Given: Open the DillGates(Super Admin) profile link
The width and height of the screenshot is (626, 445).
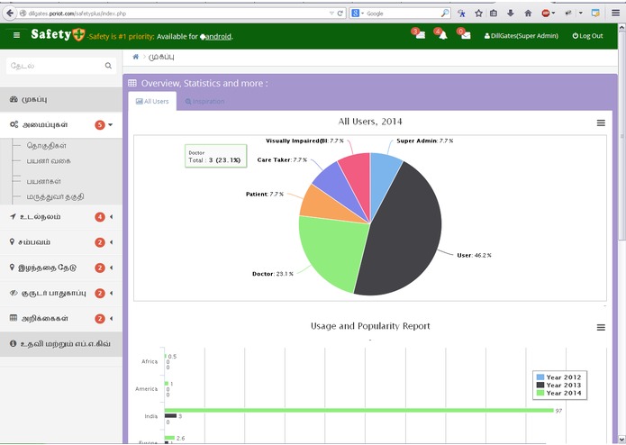Looking at the screenshot, I should pyautogui.click(x=521, y=36).
